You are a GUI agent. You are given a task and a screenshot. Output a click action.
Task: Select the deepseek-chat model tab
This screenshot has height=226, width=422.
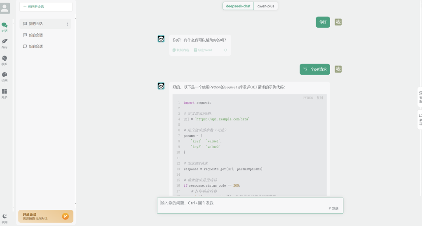(x=238, y=6)
